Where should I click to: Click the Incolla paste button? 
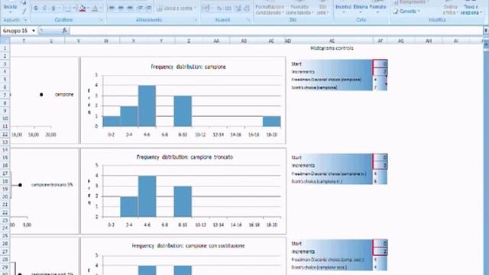click(x=10, y=7)
